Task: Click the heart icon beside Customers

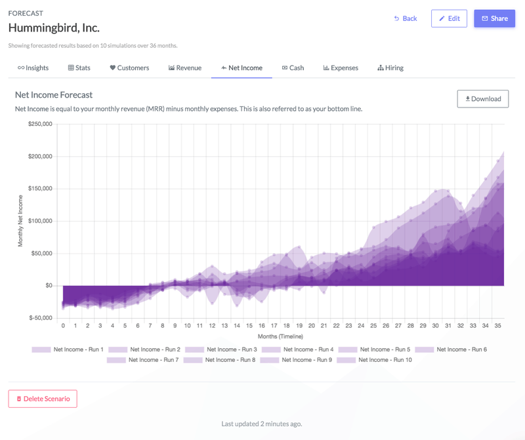Action: click(x=113, y=68)
